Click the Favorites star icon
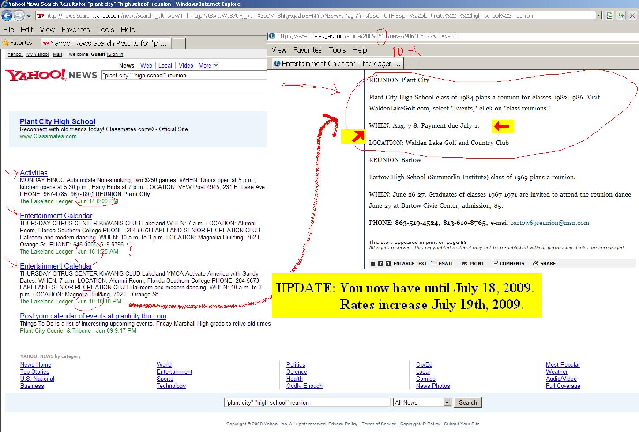Screen dimensions: 639x432 coord(6,43)
